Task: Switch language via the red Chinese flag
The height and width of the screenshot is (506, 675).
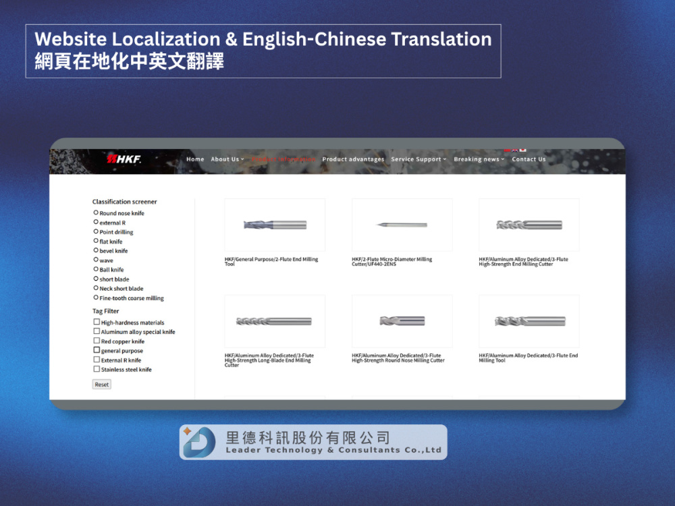Action: click(x=507, y=150)
